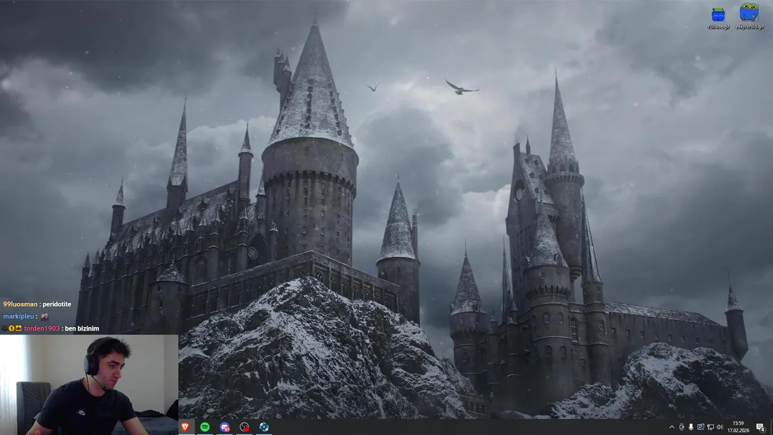Open OBS Studio from the taskbar

tap(244, 427)
